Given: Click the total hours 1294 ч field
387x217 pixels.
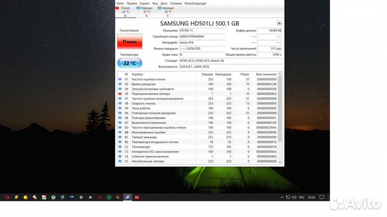Looking at the screenshot, I should (x=269, y=55).
